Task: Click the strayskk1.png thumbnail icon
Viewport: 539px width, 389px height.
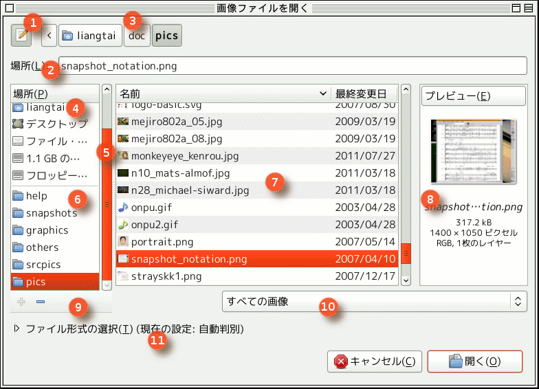Action: pos(123,276)
